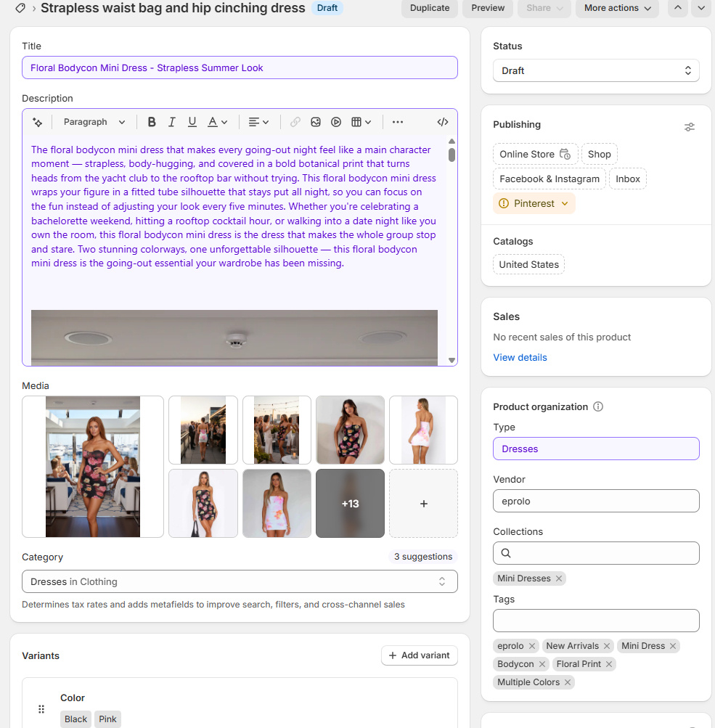Open the text color picker
Viewport: 715px width, 728px height.
pos(218,122)
